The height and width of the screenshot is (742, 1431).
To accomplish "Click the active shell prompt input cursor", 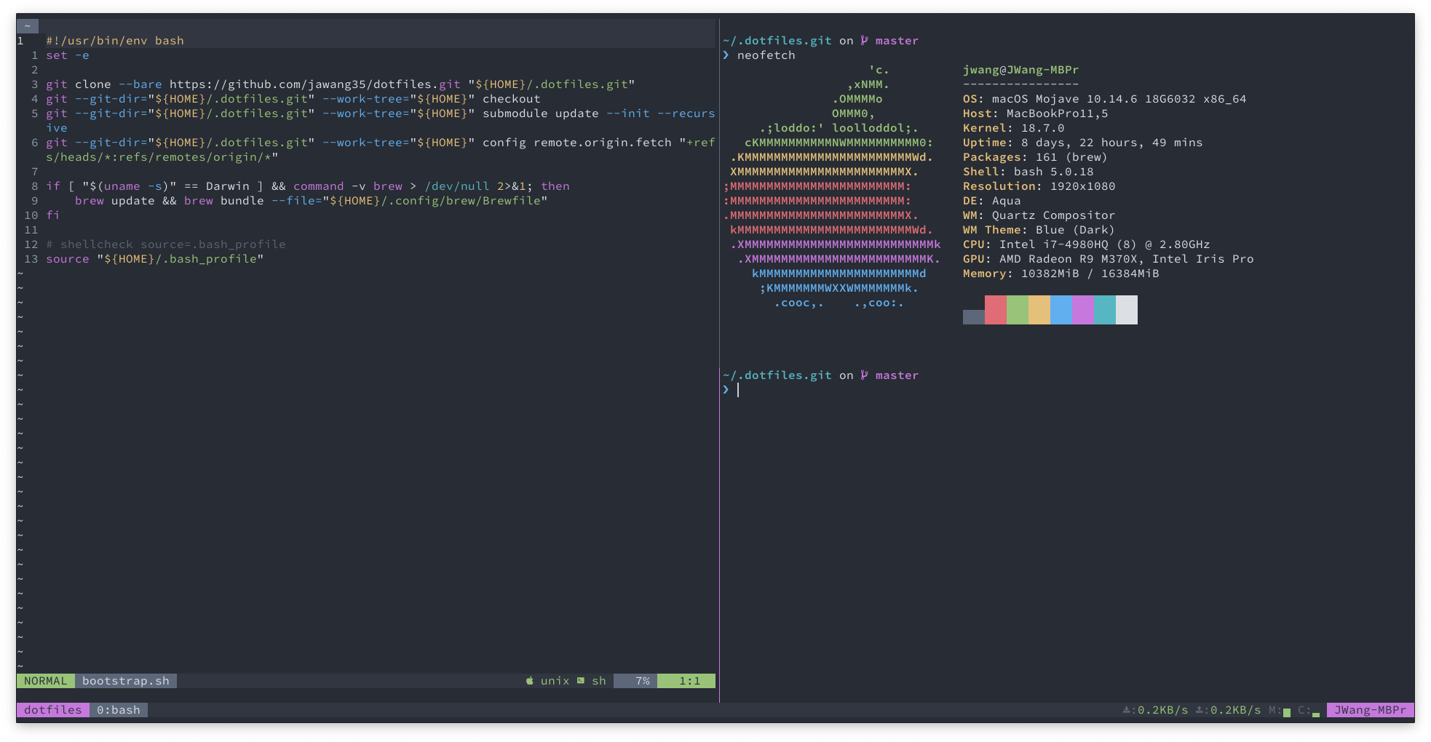I will pos(738,390).
